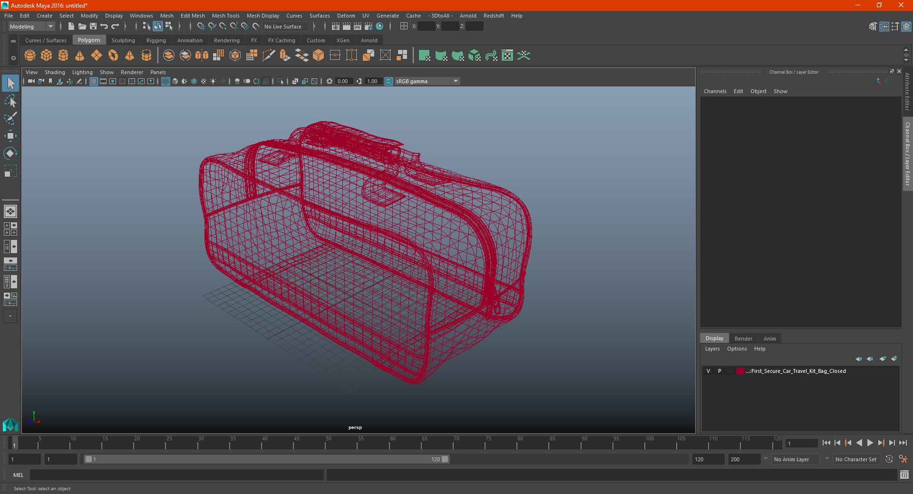Open the Modeling menu set dropdown

(31, 27)
